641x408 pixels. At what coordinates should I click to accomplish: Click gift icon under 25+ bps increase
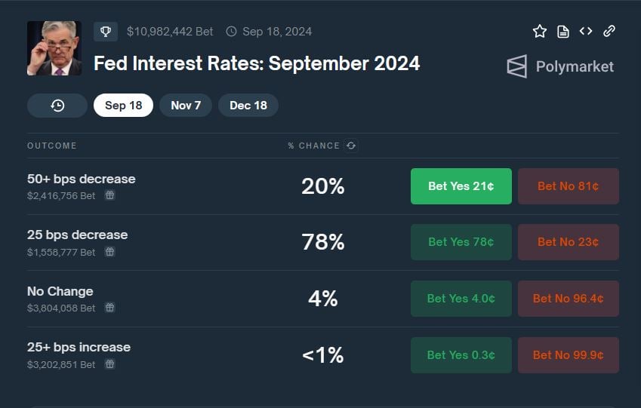(109, 364)
